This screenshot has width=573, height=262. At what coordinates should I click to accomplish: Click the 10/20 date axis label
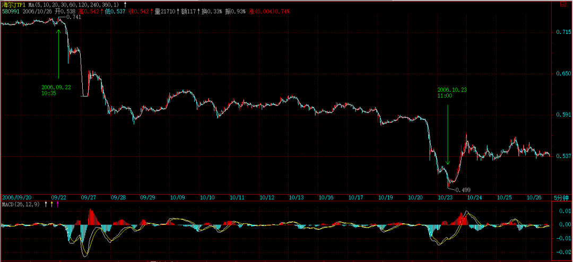415,197
